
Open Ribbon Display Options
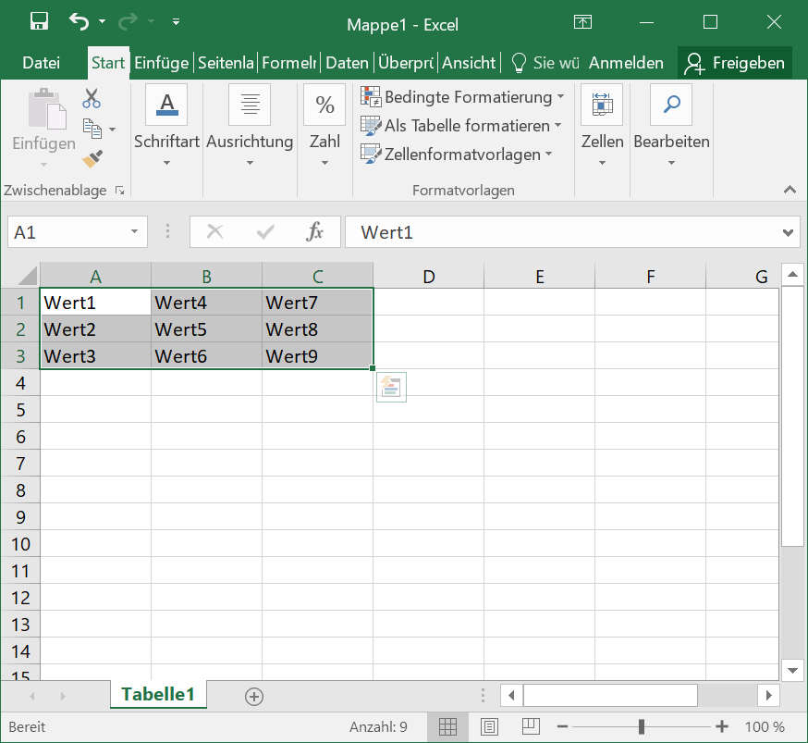pyautogui.click(x=582, y=22)
